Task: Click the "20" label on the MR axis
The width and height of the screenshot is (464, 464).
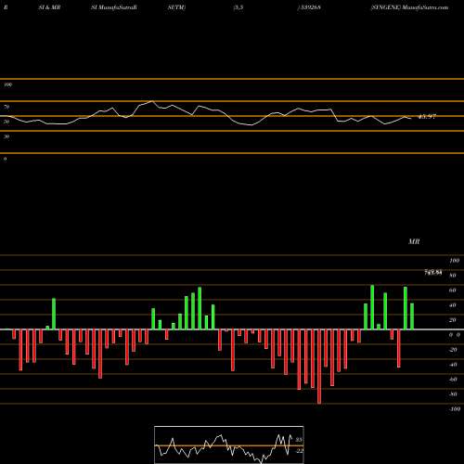Action: tap(453, 320)
